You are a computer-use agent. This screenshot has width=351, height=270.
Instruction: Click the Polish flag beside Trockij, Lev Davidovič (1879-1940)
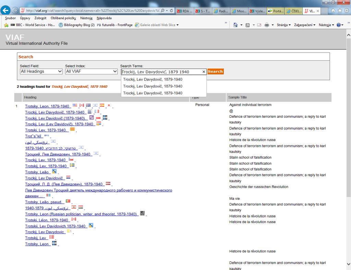(98, 117)
